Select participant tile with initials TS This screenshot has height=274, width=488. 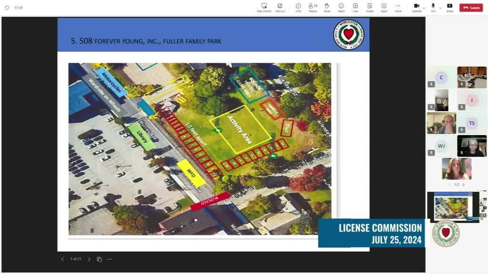[x=472, y=123]
